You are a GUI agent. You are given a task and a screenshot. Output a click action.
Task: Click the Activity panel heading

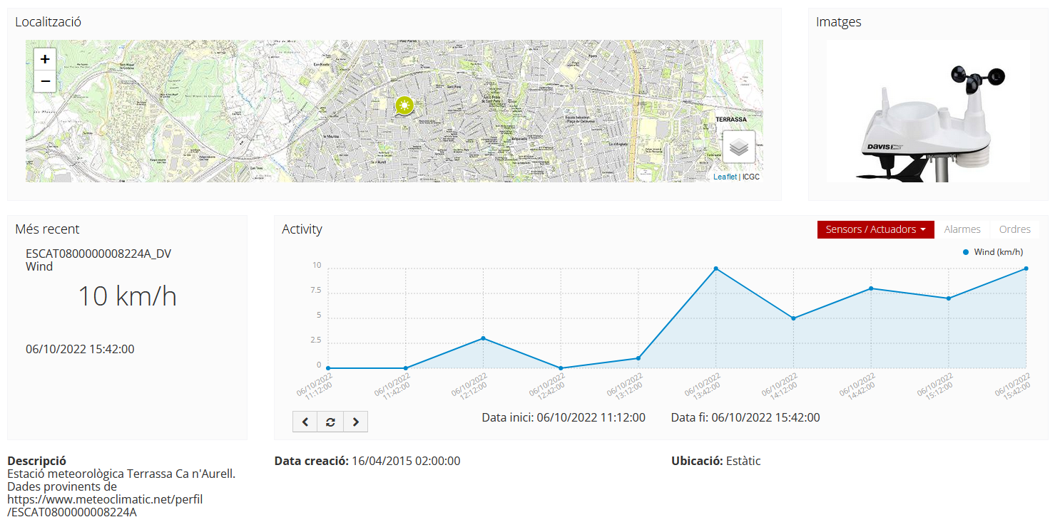[302, 229]
